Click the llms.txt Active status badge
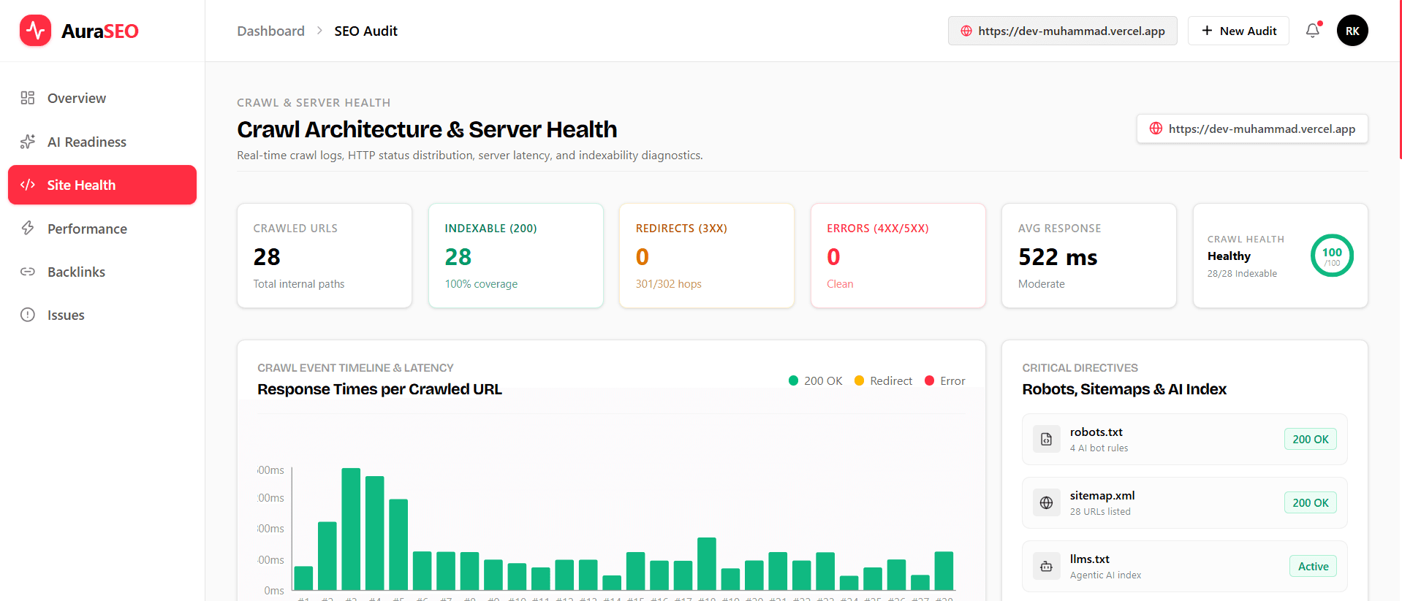This screenshot has width=1402, height=601. tap(1313, 566)
